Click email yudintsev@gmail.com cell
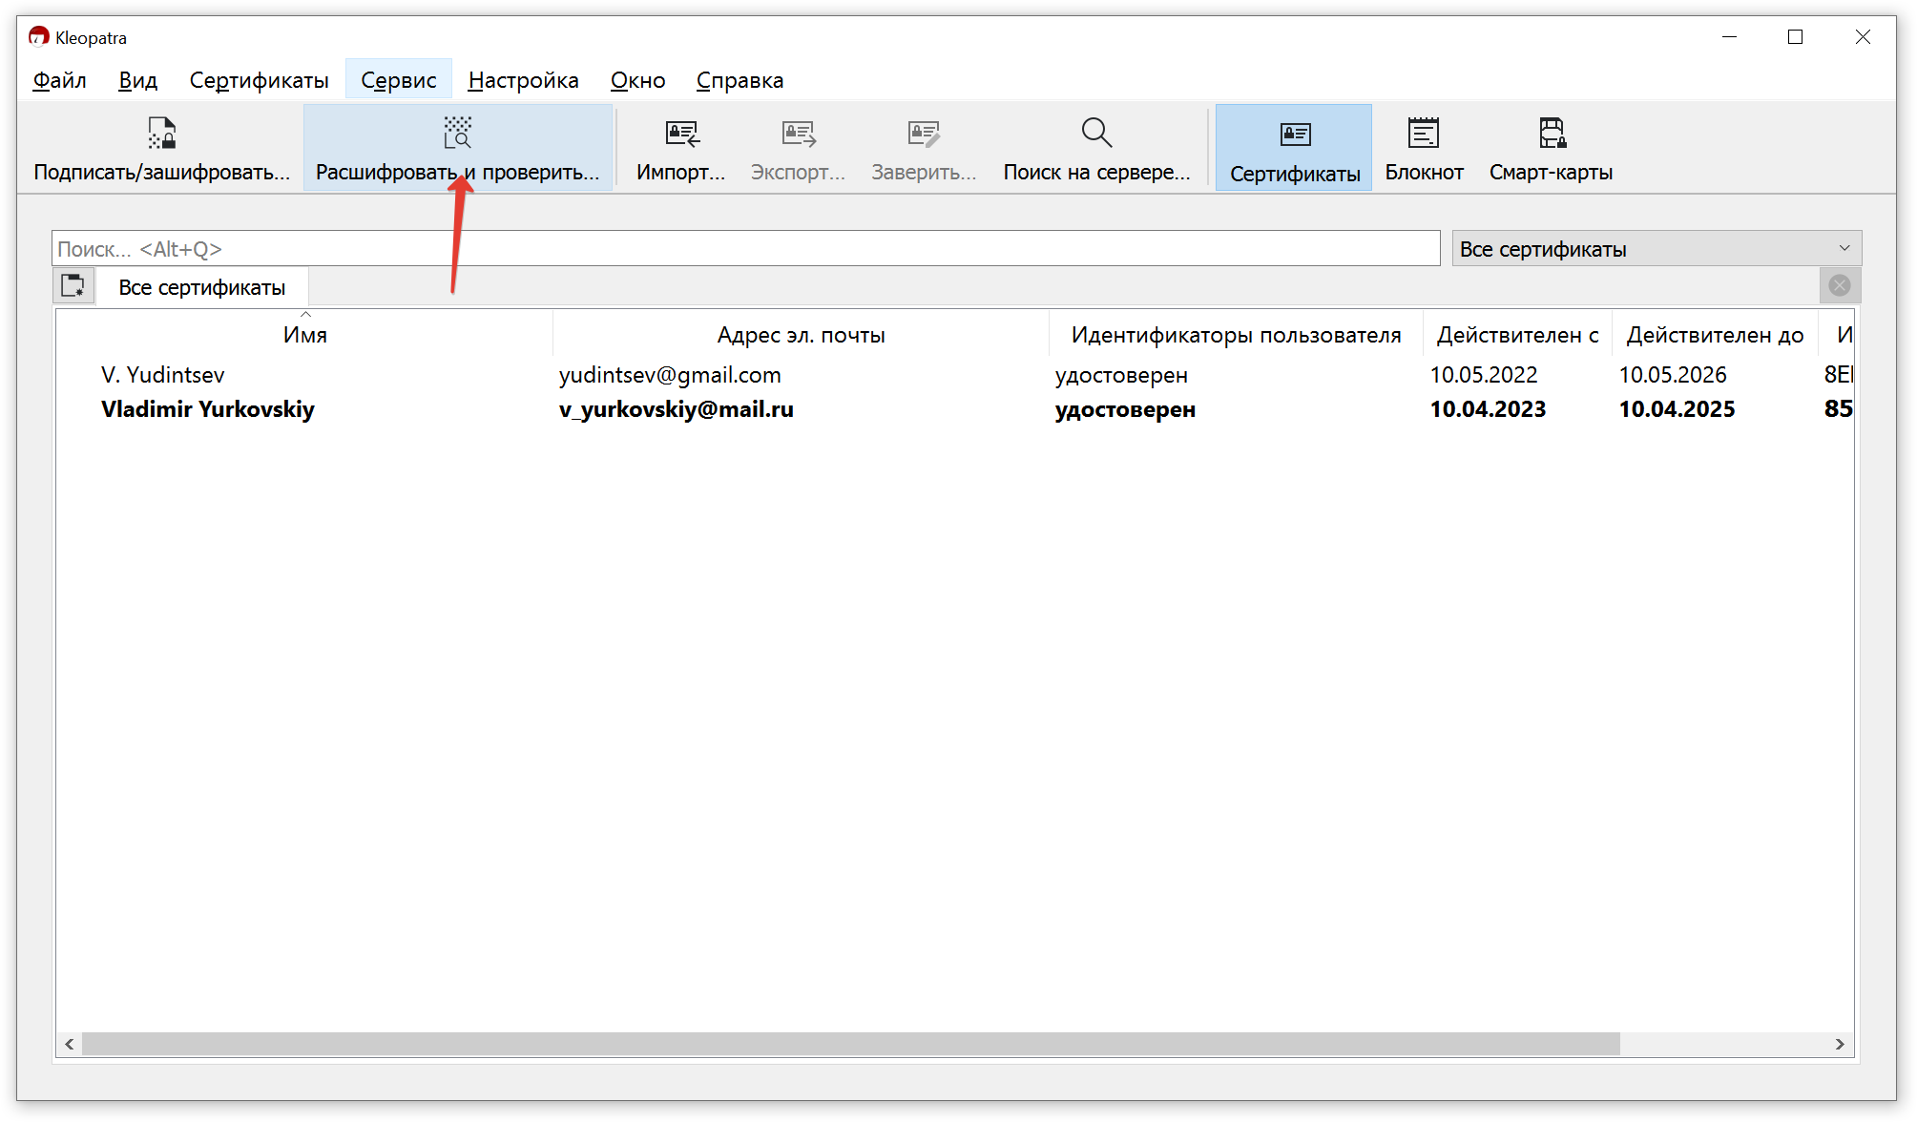 [670, 375]
